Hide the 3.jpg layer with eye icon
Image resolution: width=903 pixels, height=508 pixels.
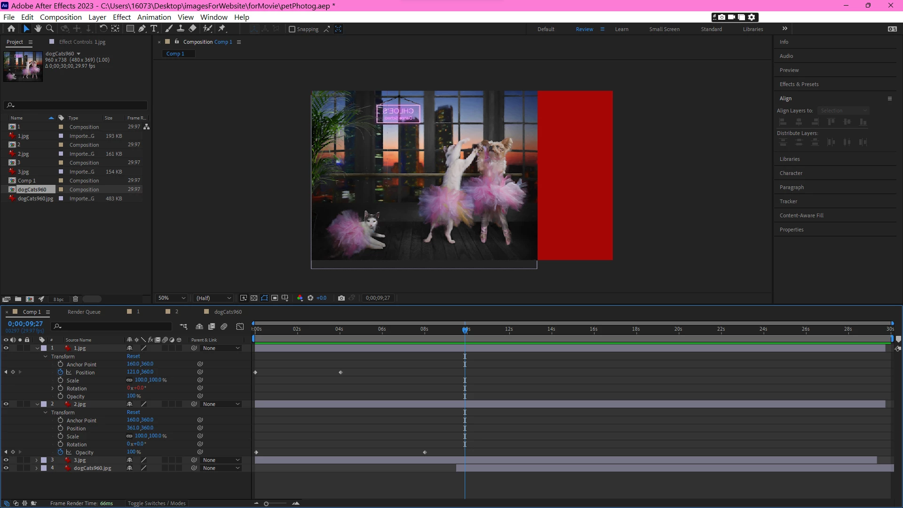tap(6, 460)
